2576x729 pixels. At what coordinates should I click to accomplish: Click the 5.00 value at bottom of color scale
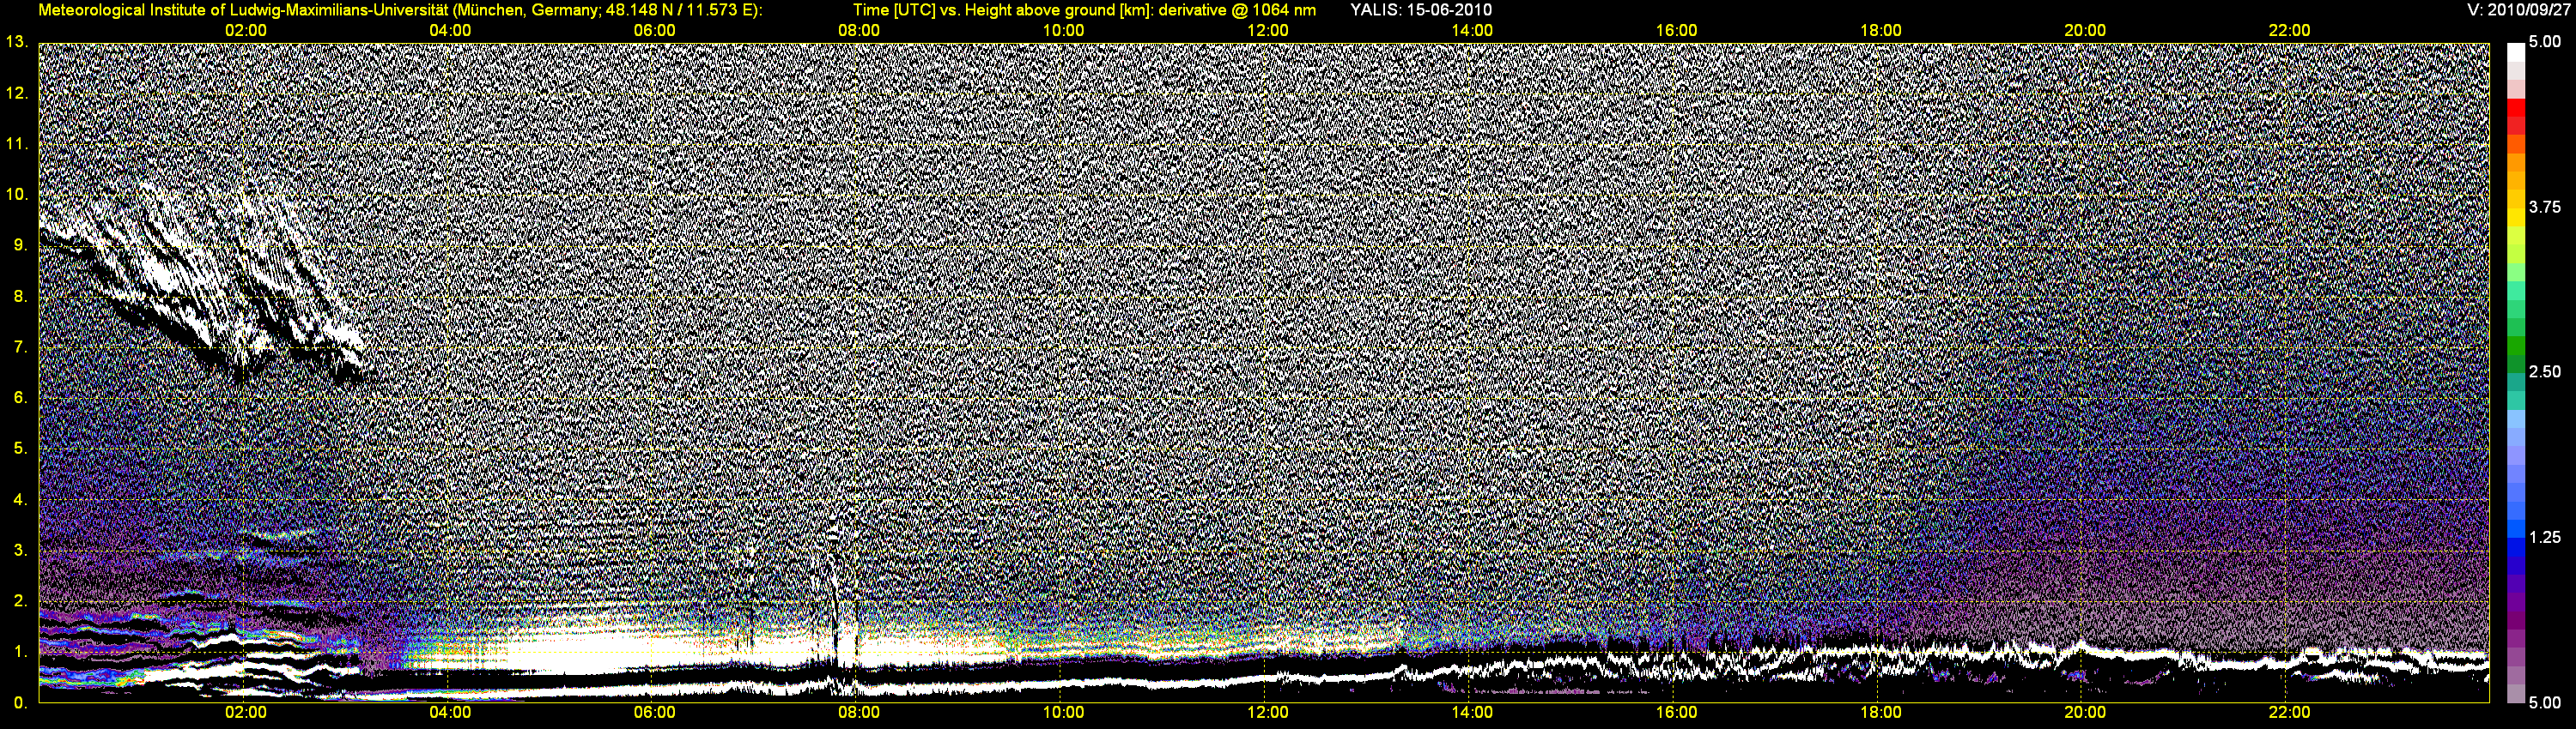(2545, 702)
